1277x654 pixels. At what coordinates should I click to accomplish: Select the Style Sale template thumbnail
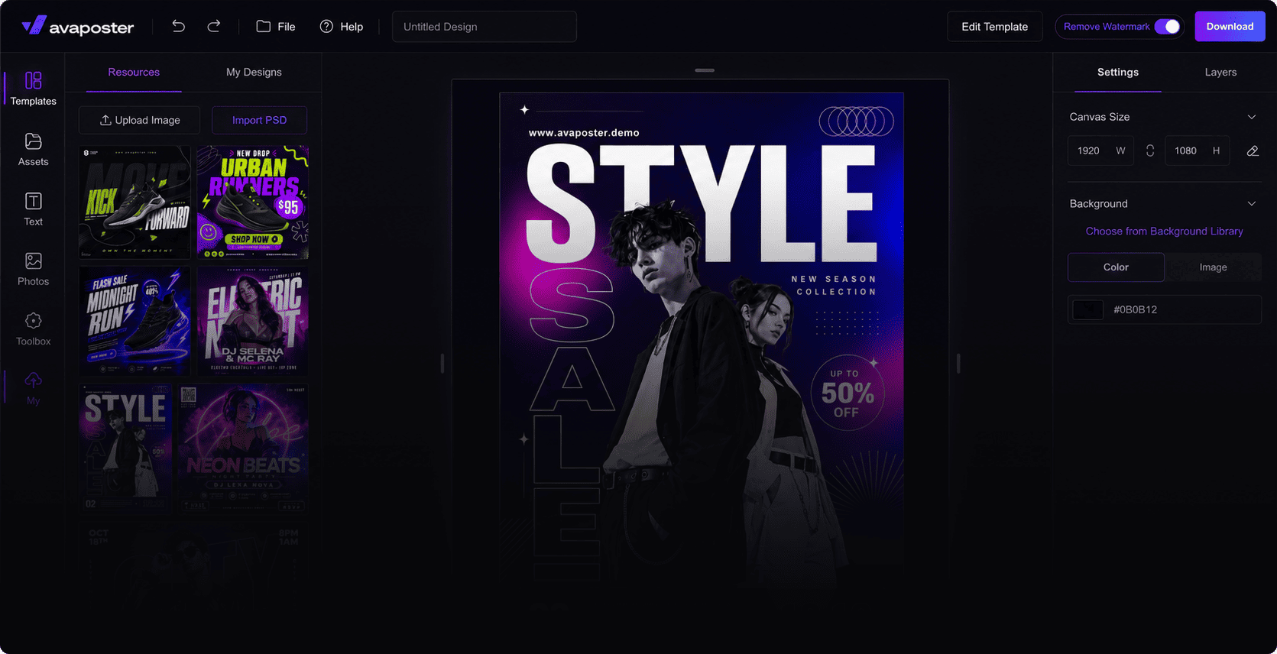pyautogui.click(x=125, y=448)
